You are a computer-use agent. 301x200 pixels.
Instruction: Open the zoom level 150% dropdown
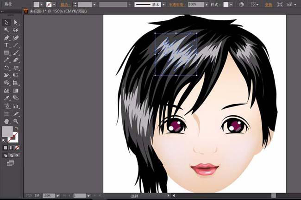click(x=57, y=196)
